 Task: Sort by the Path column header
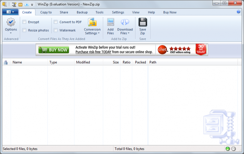(193, 62)
